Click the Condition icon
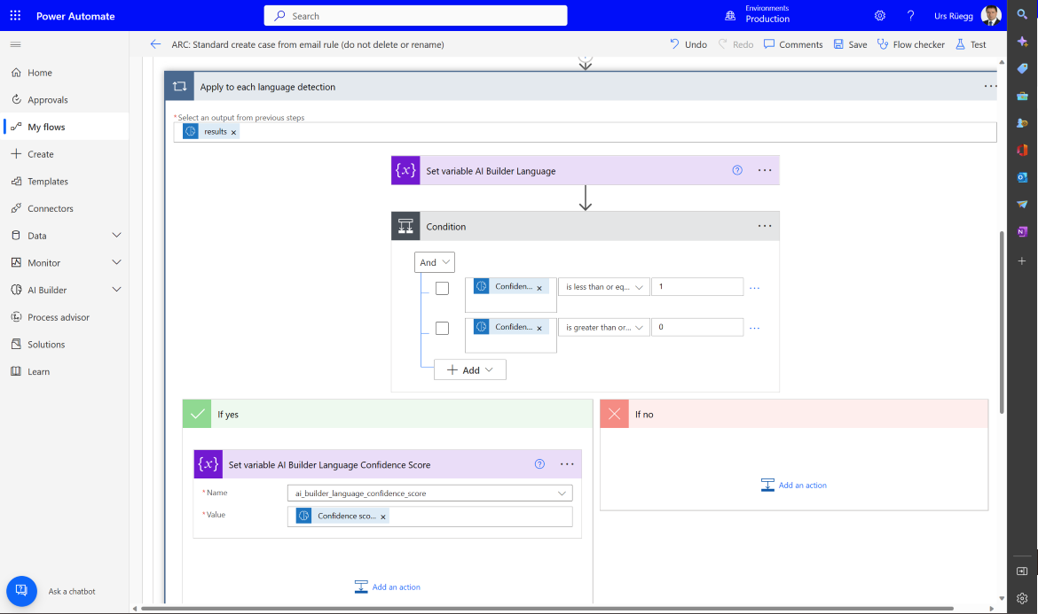 [x=405, y=226]
